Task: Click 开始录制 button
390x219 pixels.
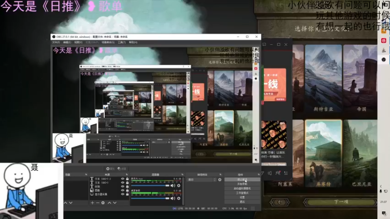Action: [242, 184]
